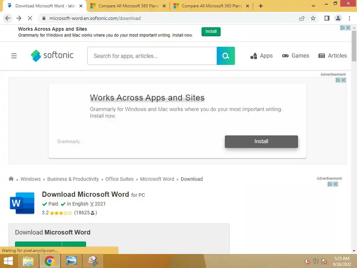Click the URL address bar

(168, 18)
